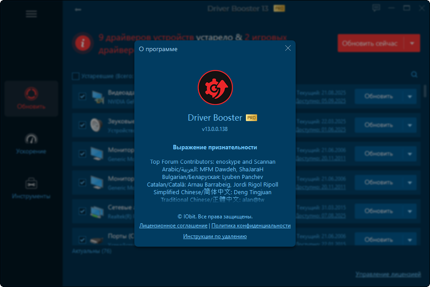This screenshot has width=430, height=287.
Task: Click the Доступно date link for sound device
Action: [321, 130]
